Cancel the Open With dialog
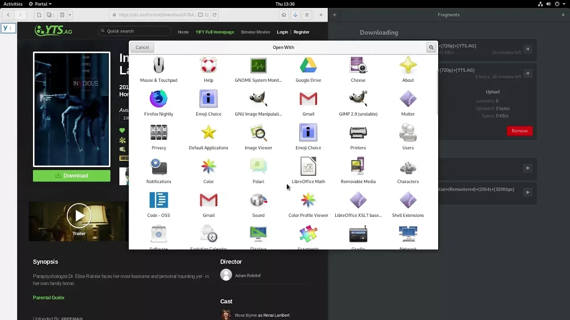Viewport: 570px width, 320px height. coord(142,47)
